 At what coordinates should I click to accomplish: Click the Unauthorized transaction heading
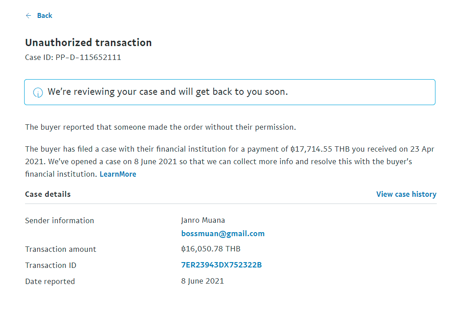coord(88,42)
